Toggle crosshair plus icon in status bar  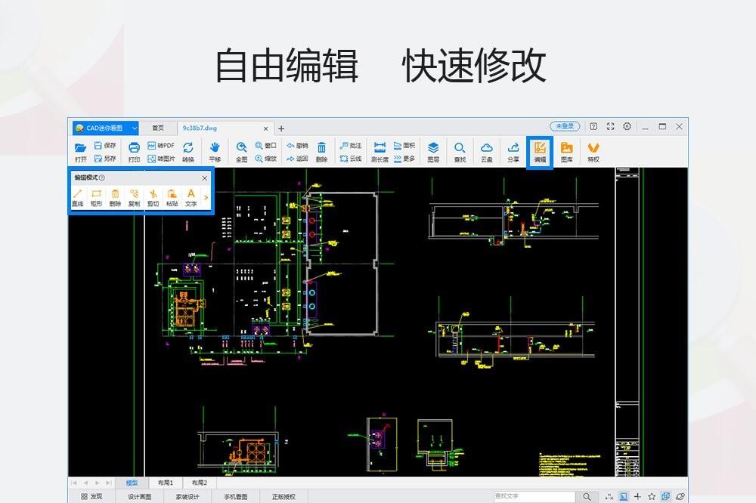point(637,496)
